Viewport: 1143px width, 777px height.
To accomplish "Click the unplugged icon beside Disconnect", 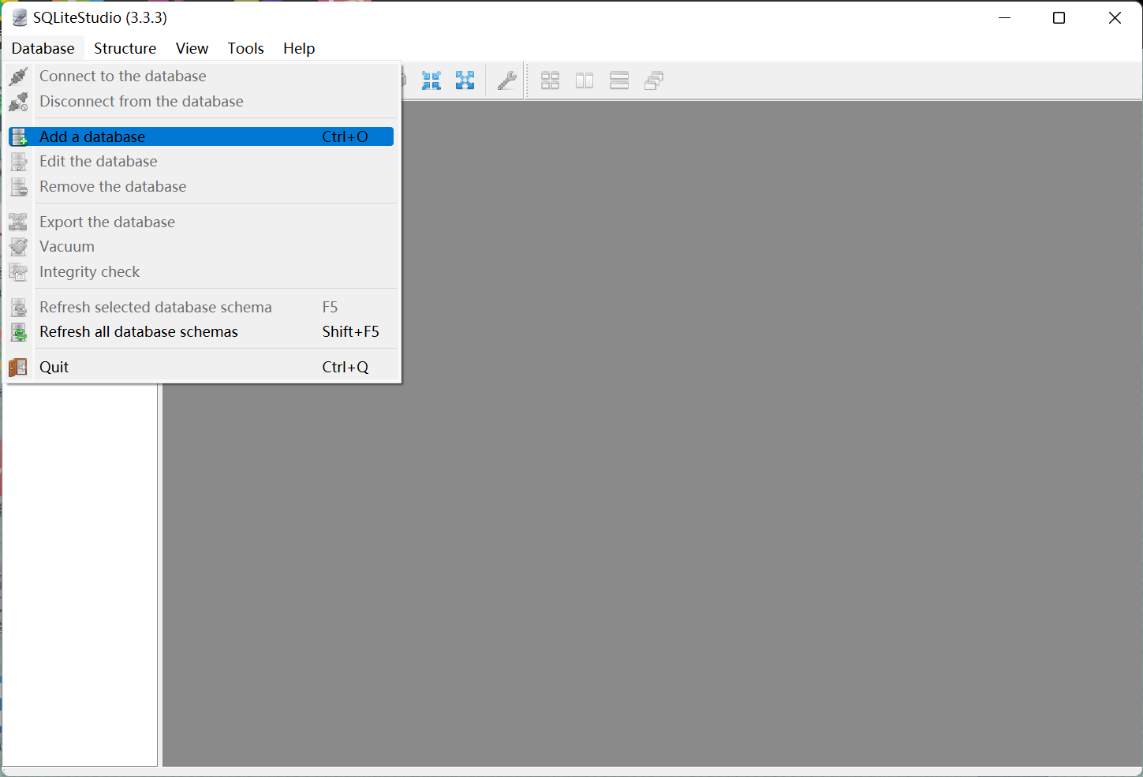I will (19, 102).
